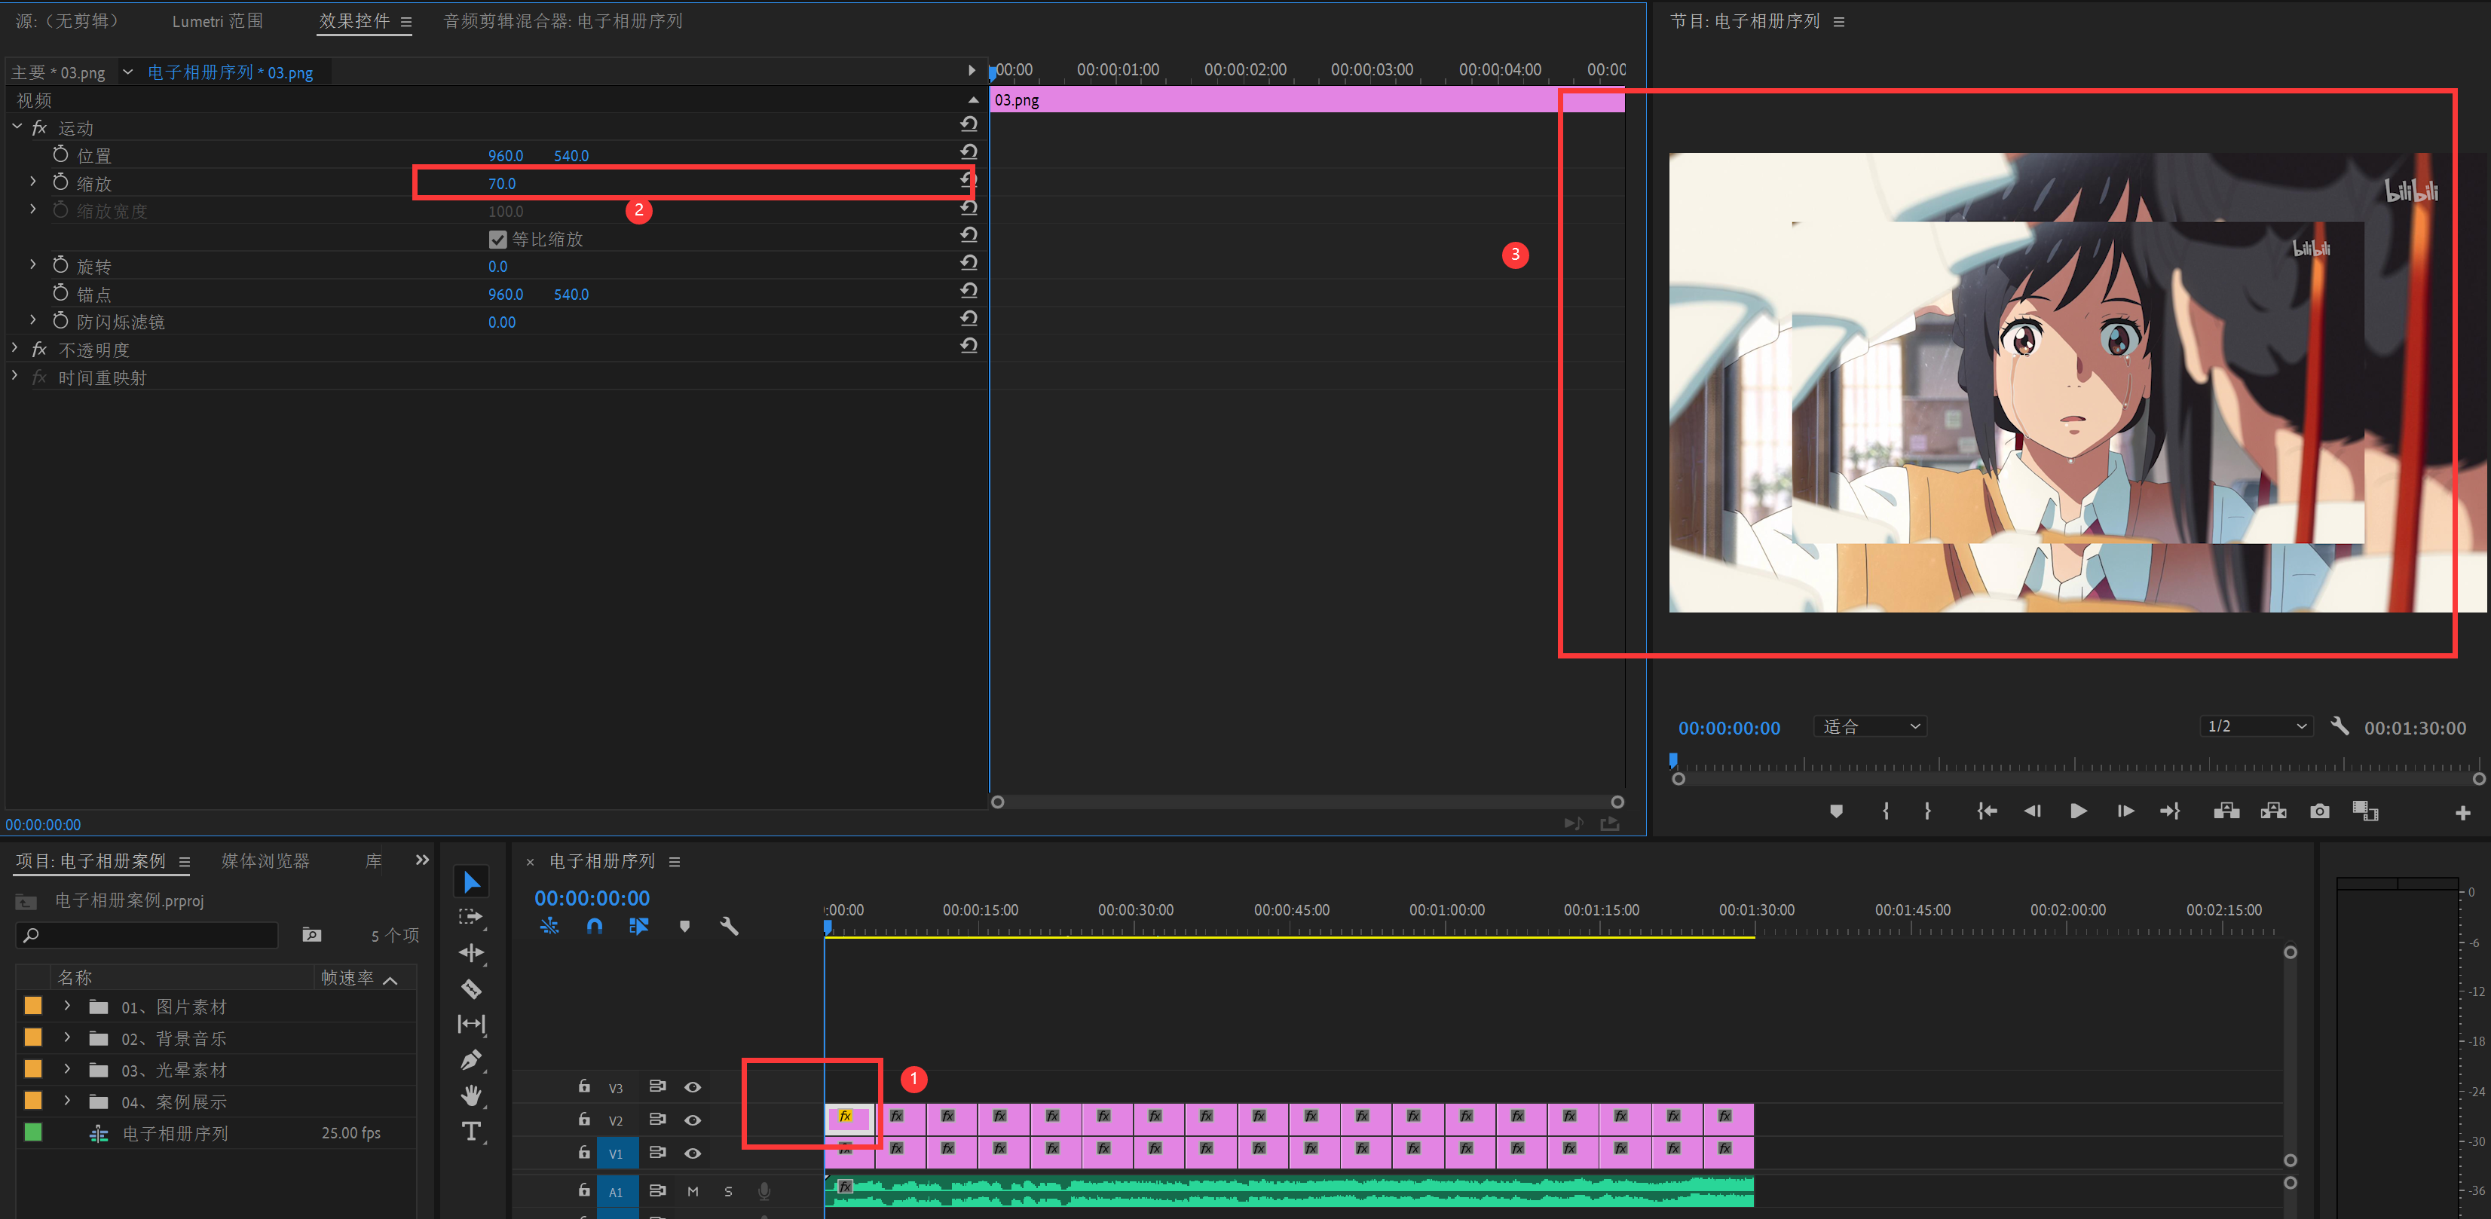Viewport: 2491px width, 1219px height.
Task: Open 效果控件 panel menu
Action: point(406,21)
